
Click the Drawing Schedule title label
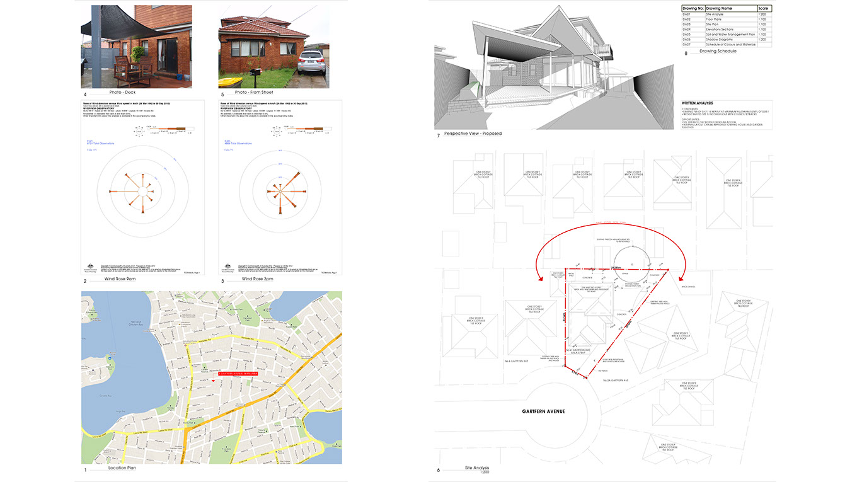718,51
